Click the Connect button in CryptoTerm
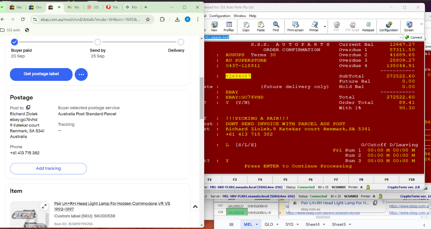This screenshot has height=229, width=431. pos(414,37)
